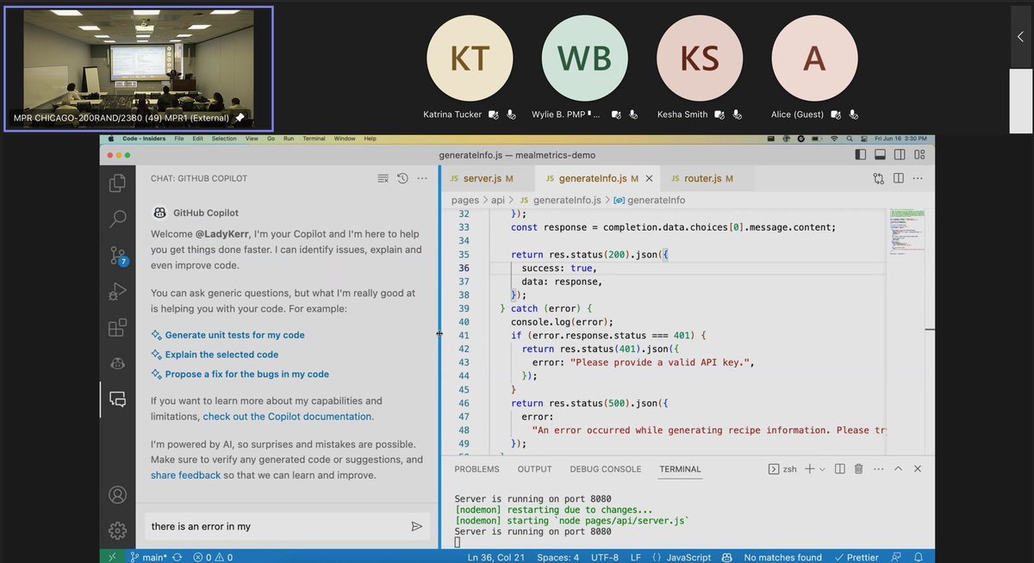Kill the terminal with trash icon
This screenshot has height=563, width=1034.
click(858, 469)
